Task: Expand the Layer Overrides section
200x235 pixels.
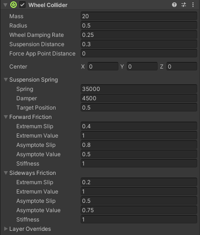Action: 6,228
